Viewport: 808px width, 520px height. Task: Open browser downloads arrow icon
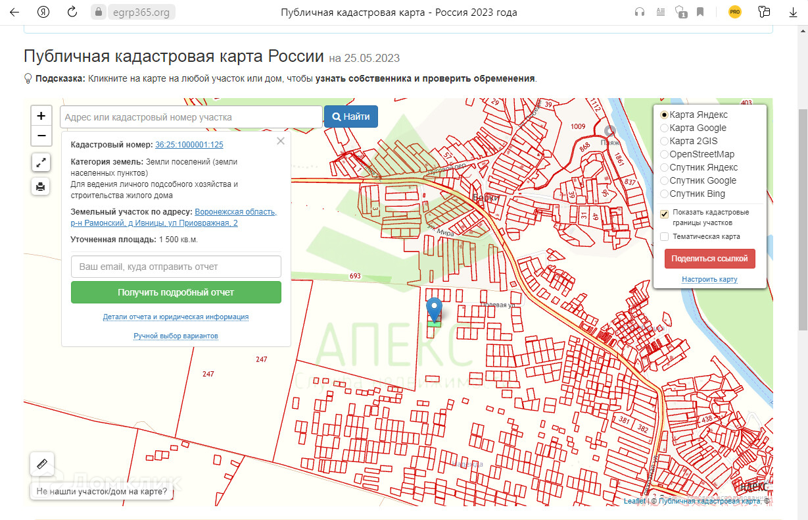click(x=793, y=12)
